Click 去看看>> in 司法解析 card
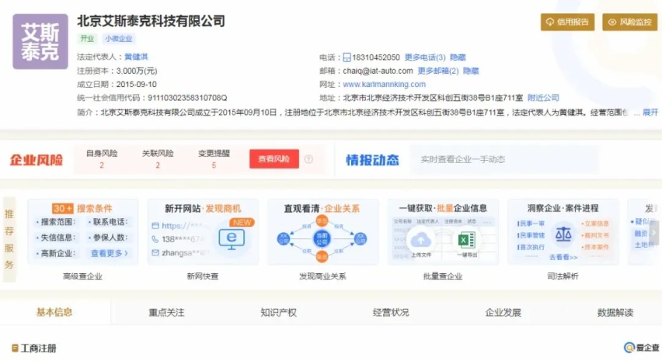Screen dimensions: 662x361 [x=563, y=257]
